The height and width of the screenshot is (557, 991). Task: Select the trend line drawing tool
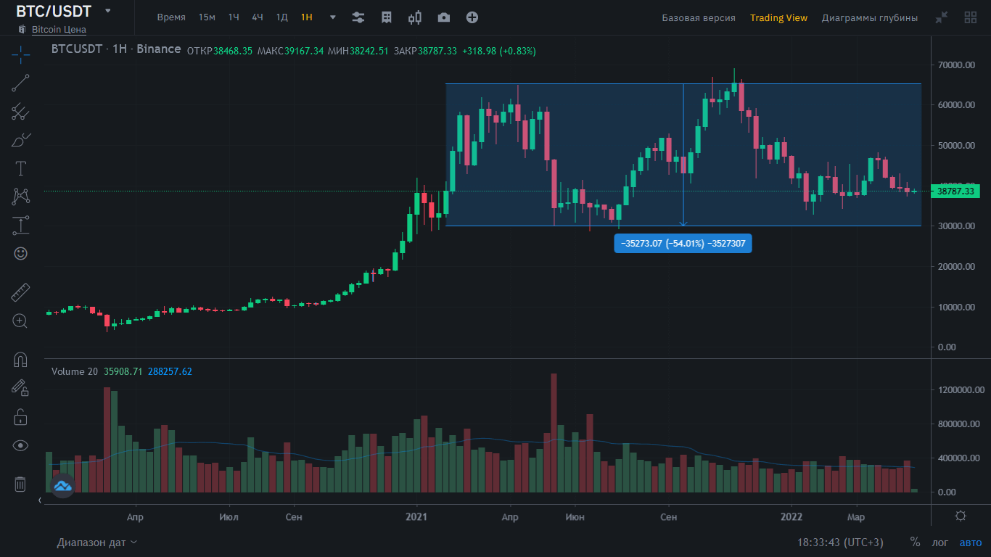click(20, 83)
